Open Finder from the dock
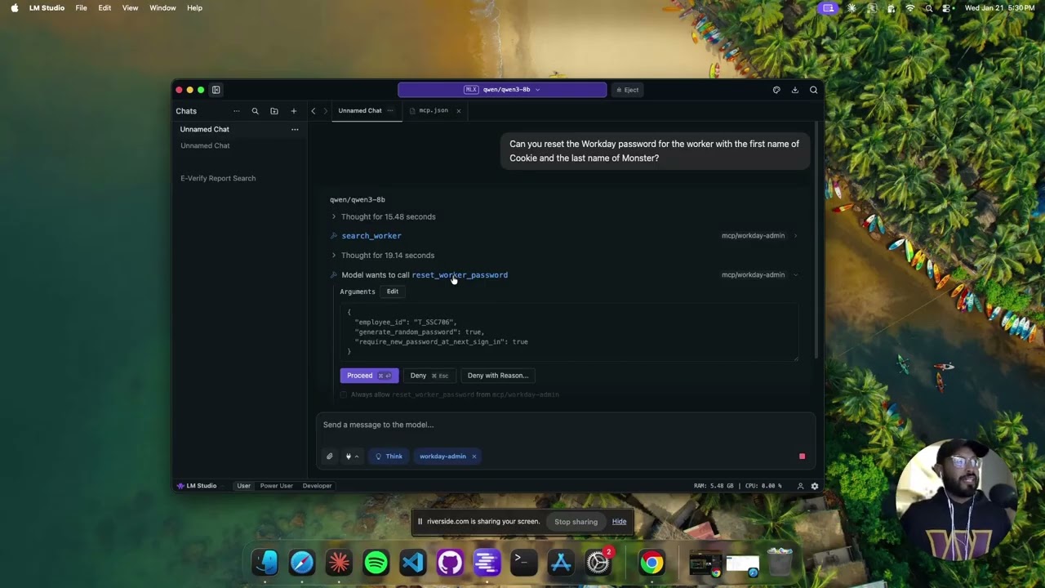This screenshot has height=588, width=1045. (x=265, y=563)
